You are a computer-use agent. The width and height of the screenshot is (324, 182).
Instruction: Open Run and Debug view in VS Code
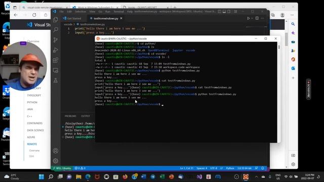(55, 50)
